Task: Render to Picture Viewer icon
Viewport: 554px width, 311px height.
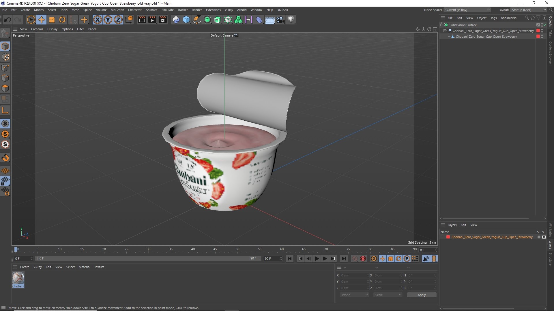Action: pyautogui.click(x=152, y=20)
